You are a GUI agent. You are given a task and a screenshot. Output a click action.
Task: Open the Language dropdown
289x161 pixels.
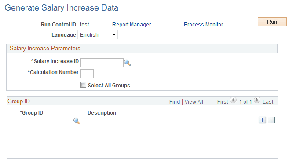[98, 35]
